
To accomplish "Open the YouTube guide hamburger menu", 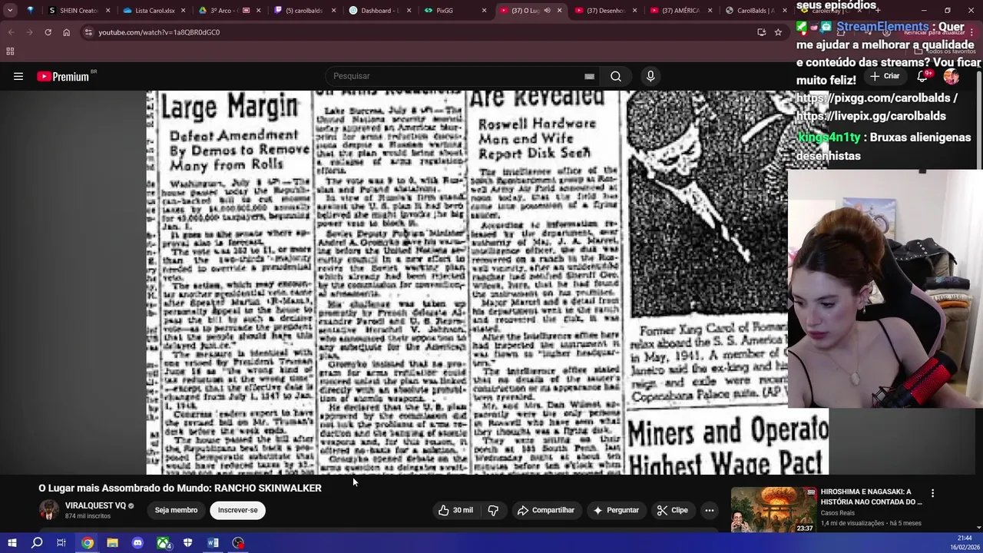I will 18,76.
